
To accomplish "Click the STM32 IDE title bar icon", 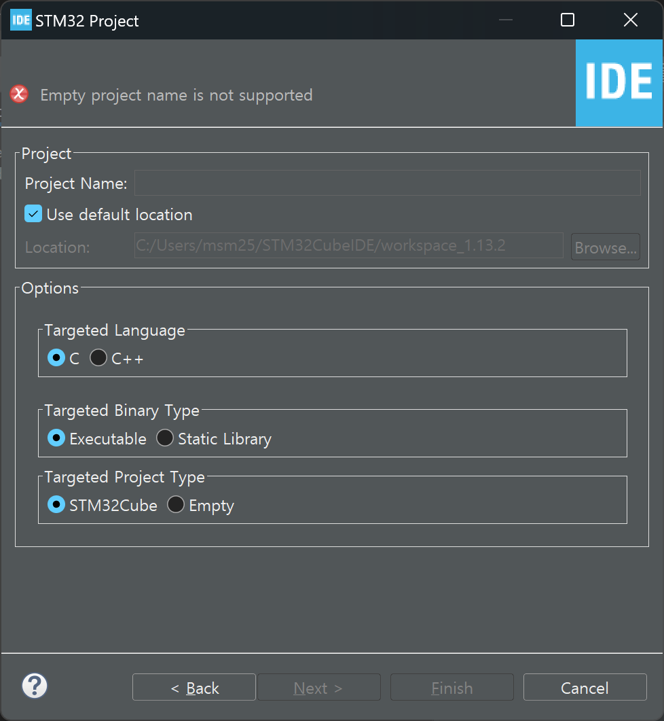I will [x=20, y=20].
